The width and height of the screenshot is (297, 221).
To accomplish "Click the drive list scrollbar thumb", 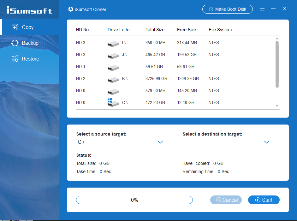I will coord(277,64).
